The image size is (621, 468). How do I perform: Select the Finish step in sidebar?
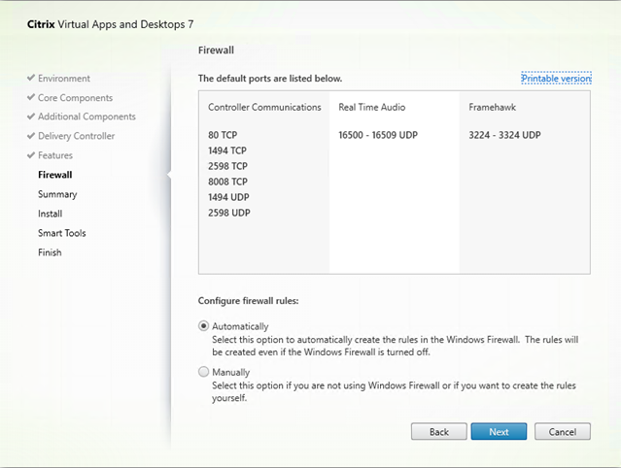pyautogui.click(x=50, y=252)
